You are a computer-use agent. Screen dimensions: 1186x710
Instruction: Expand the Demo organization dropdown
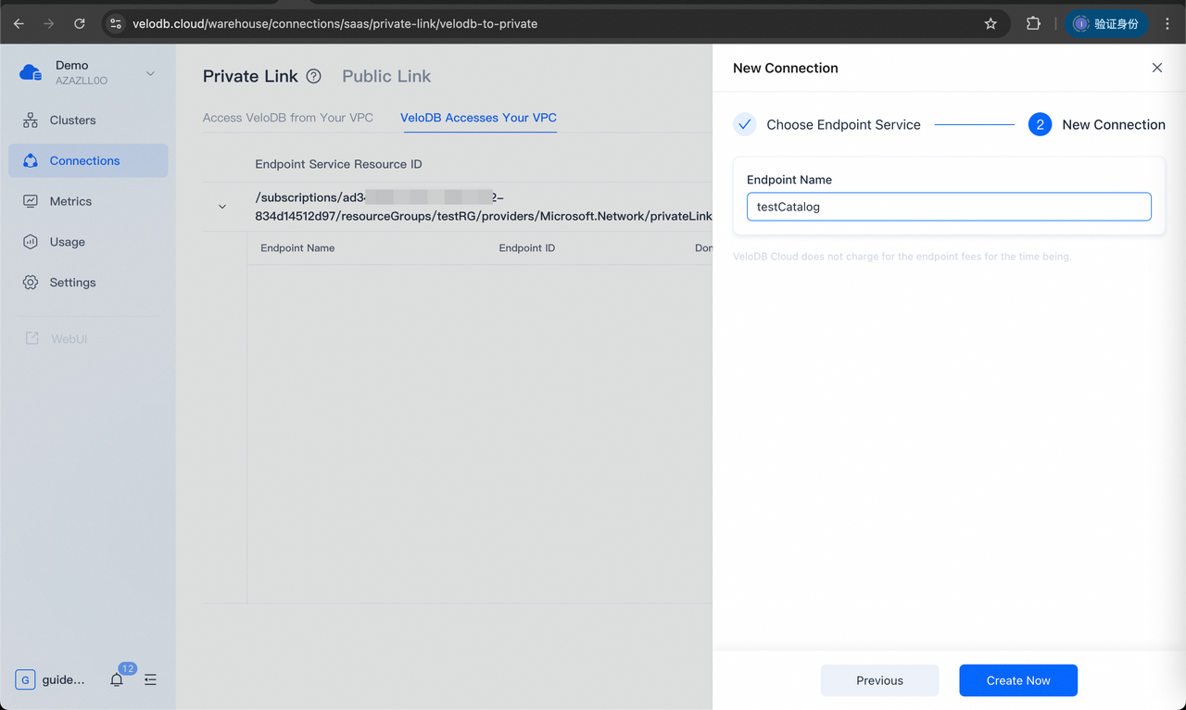(x=150, y=73)
